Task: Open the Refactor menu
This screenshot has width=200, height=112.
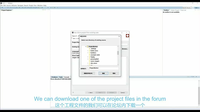Action: pyautogui.click(x=14, y=5)
